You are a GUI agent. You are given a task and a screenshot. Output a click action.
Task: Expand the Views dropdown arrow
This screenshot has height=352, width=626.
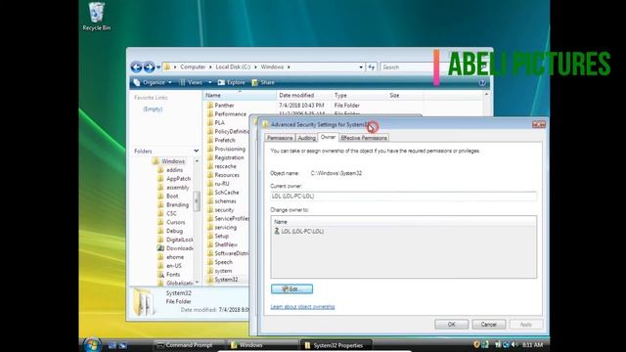coord(210,82)
